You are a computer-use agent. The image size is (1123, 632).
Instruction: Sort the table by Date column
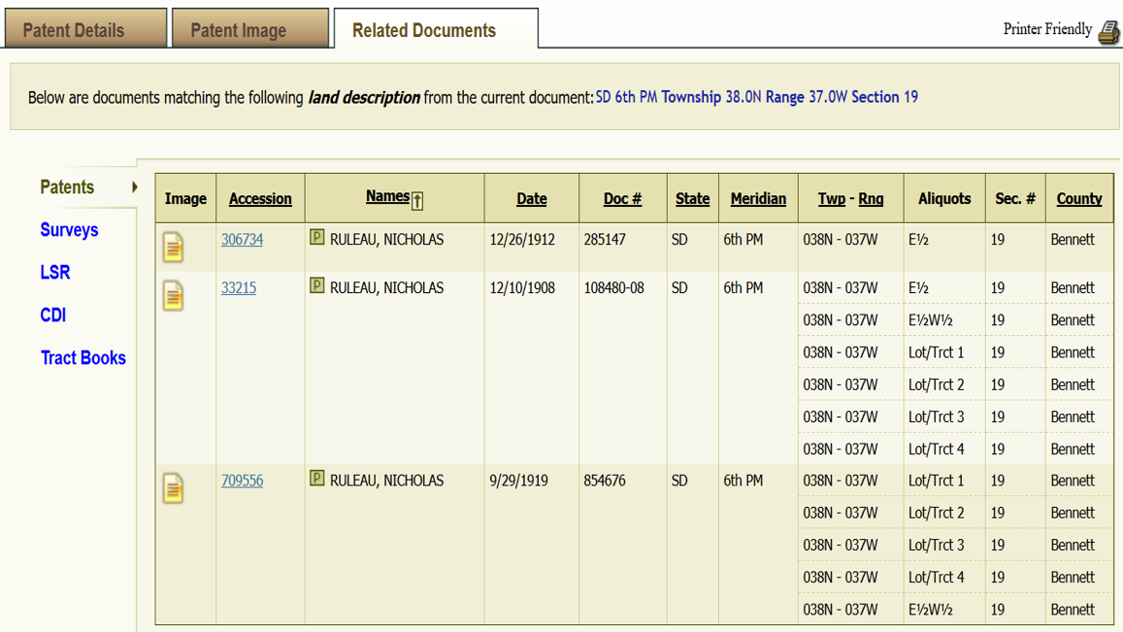[x=532, y=198]
